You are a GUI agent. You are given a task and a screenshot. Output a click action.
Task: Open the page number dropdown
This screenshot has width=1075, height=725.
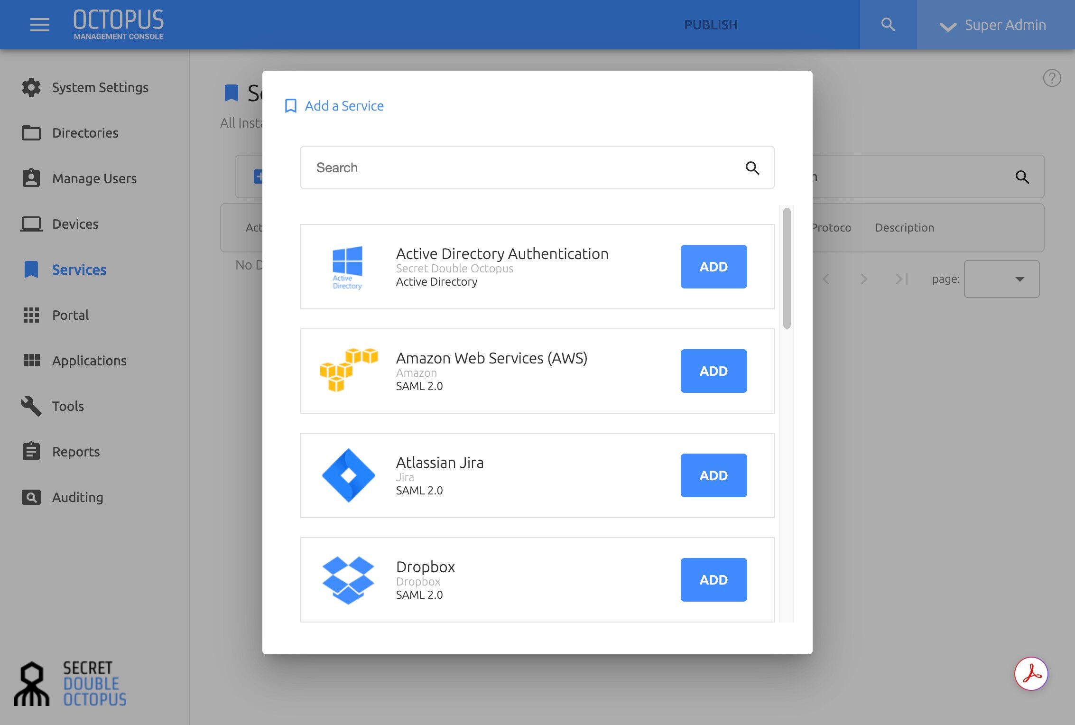[x=1001, y=279]
